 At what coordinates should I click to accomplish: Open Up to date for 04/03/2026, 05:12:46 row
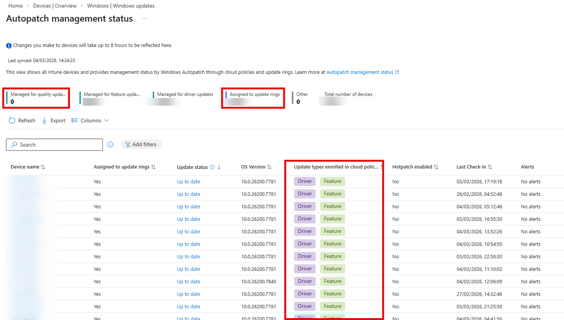pyautogui.click(x=188, y=207)
